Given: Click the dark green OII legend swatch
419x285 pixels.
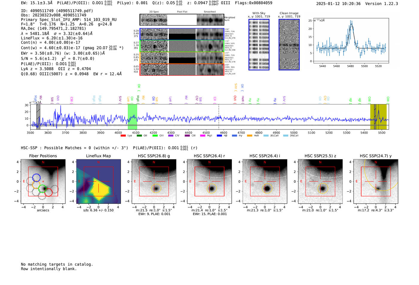Looking at the screenshot, I should coord(139,136).
